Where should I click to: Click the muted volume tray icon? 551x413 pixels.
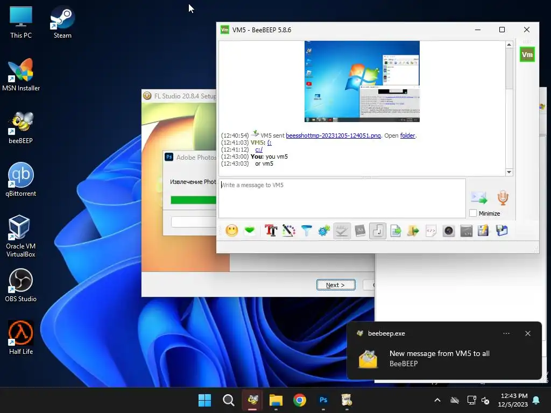486,400
